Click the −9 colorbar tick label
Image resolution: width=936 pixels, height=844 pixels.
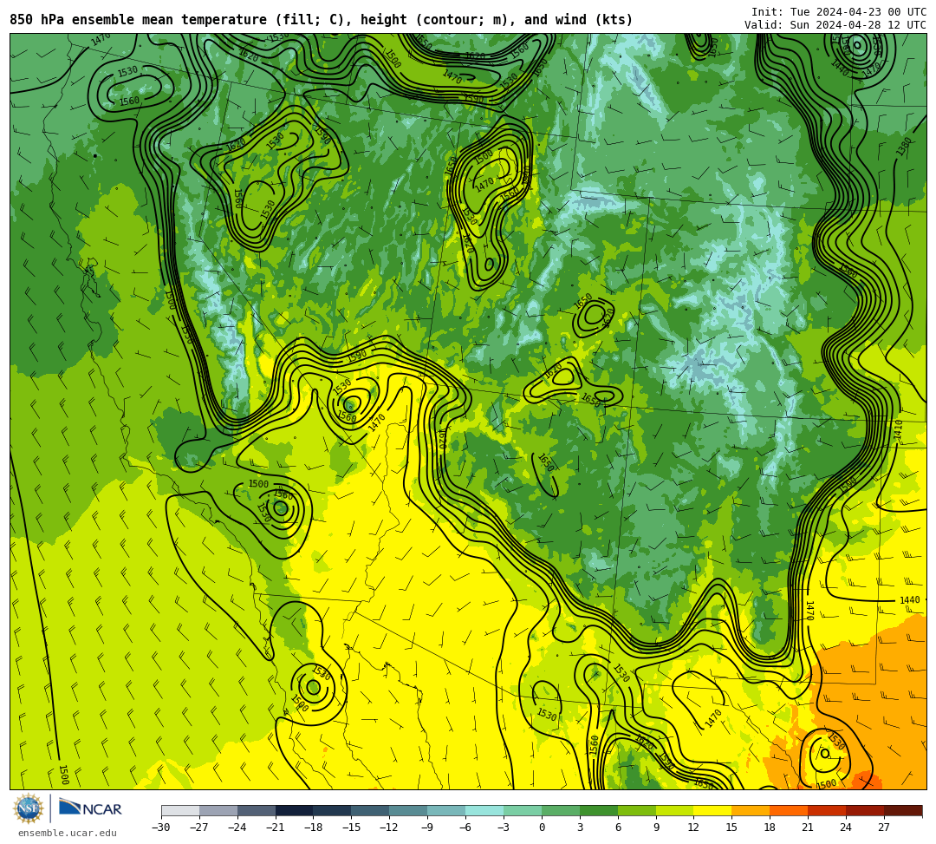point(427,828)
